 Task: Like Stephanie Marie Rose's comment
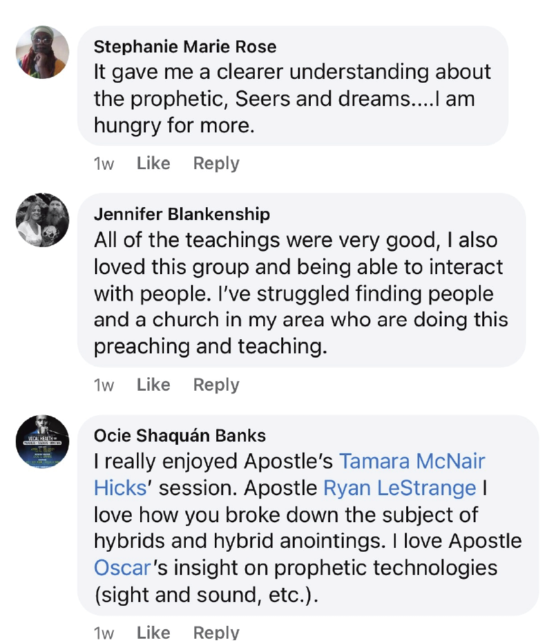click(x=153, y=164)
